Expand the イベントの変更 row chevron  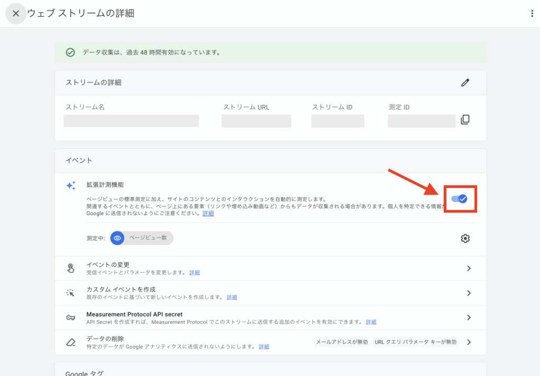468,268
